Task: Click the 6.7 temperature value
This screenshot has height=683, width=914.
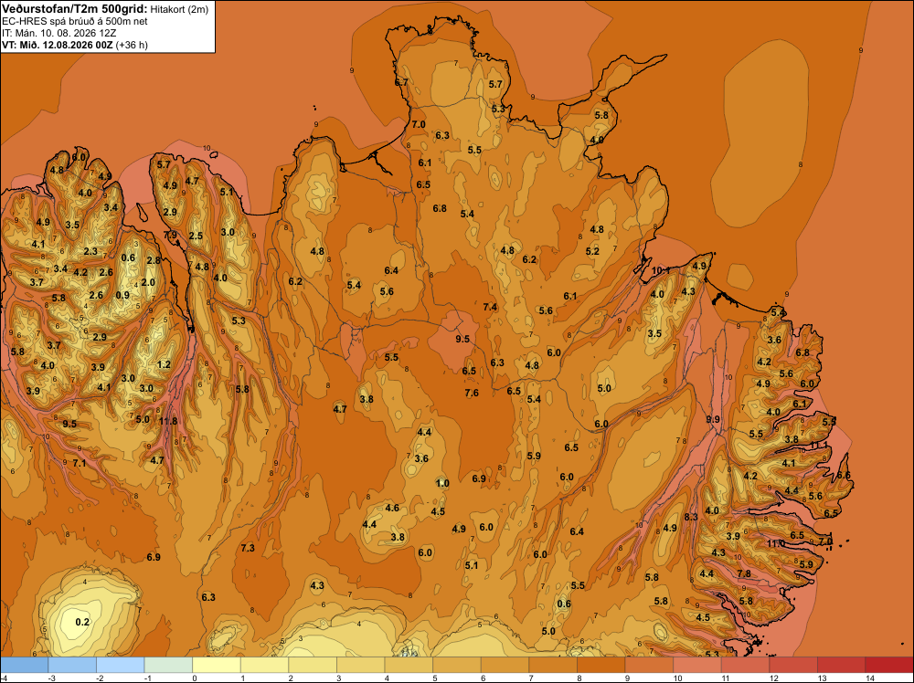Action: coord(401,83)
